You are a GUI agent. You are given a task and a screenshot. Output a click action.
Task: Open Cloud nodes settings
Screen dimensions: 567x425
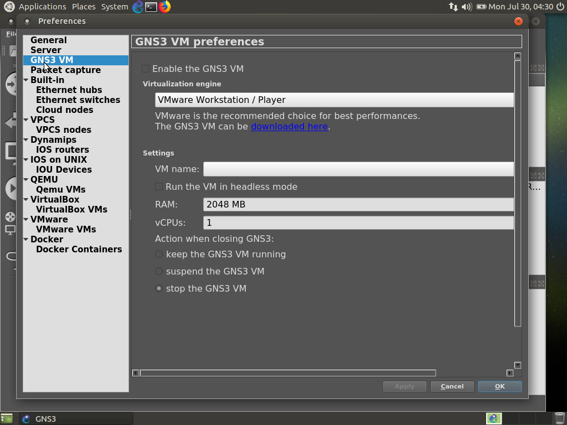tap(64, 110)
